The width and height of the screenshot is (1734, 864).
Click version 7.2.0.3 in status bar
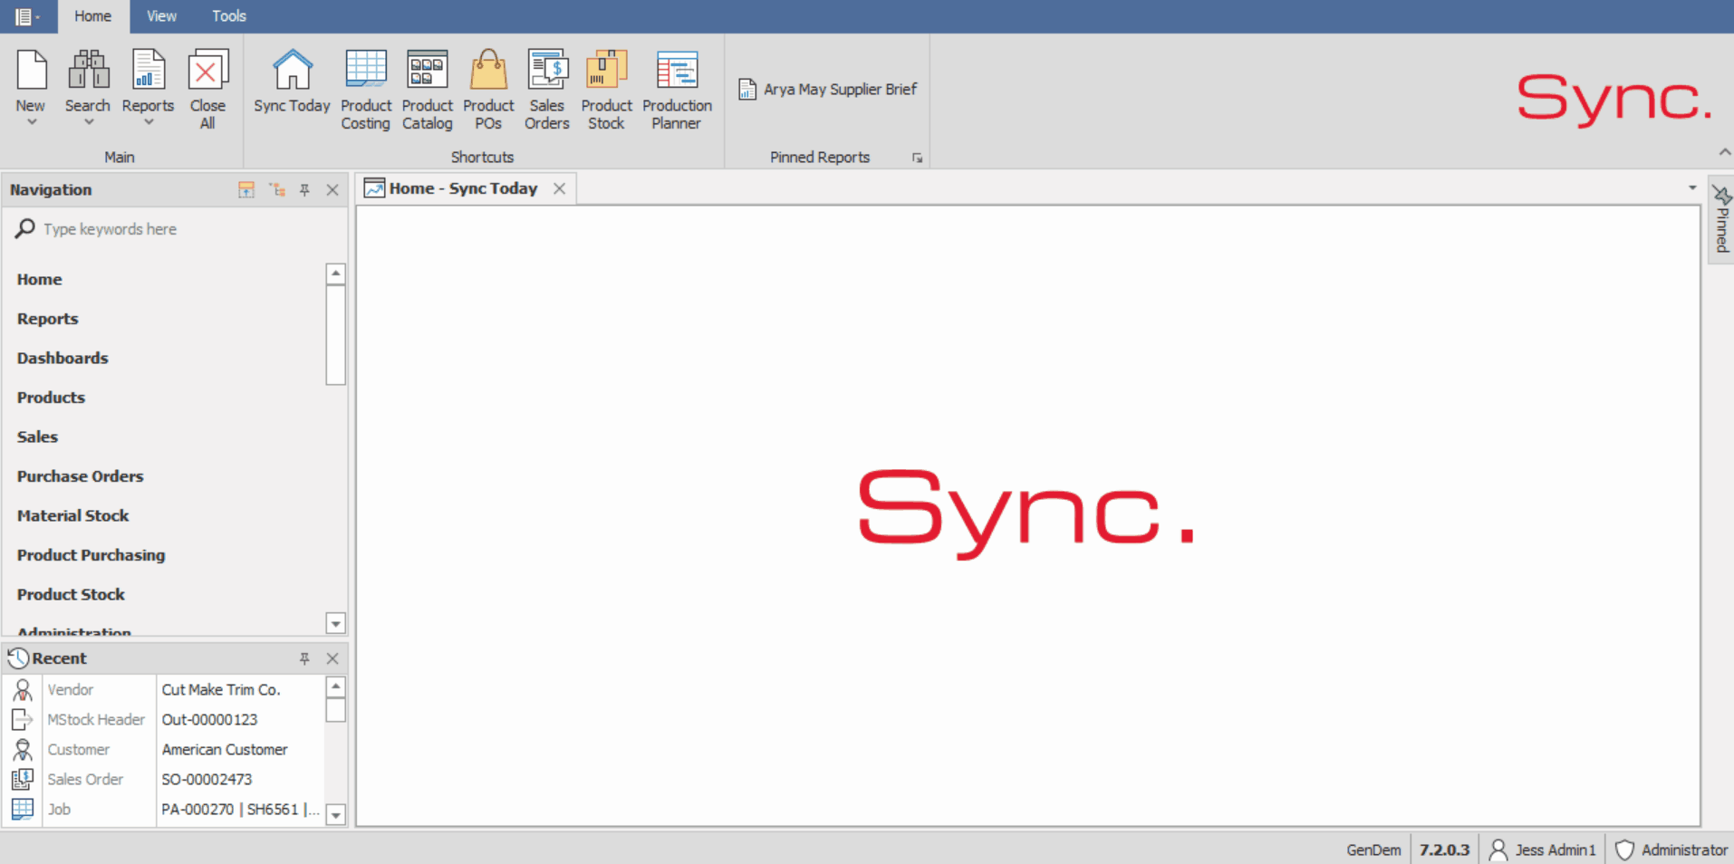click(x=1444, y=850)
